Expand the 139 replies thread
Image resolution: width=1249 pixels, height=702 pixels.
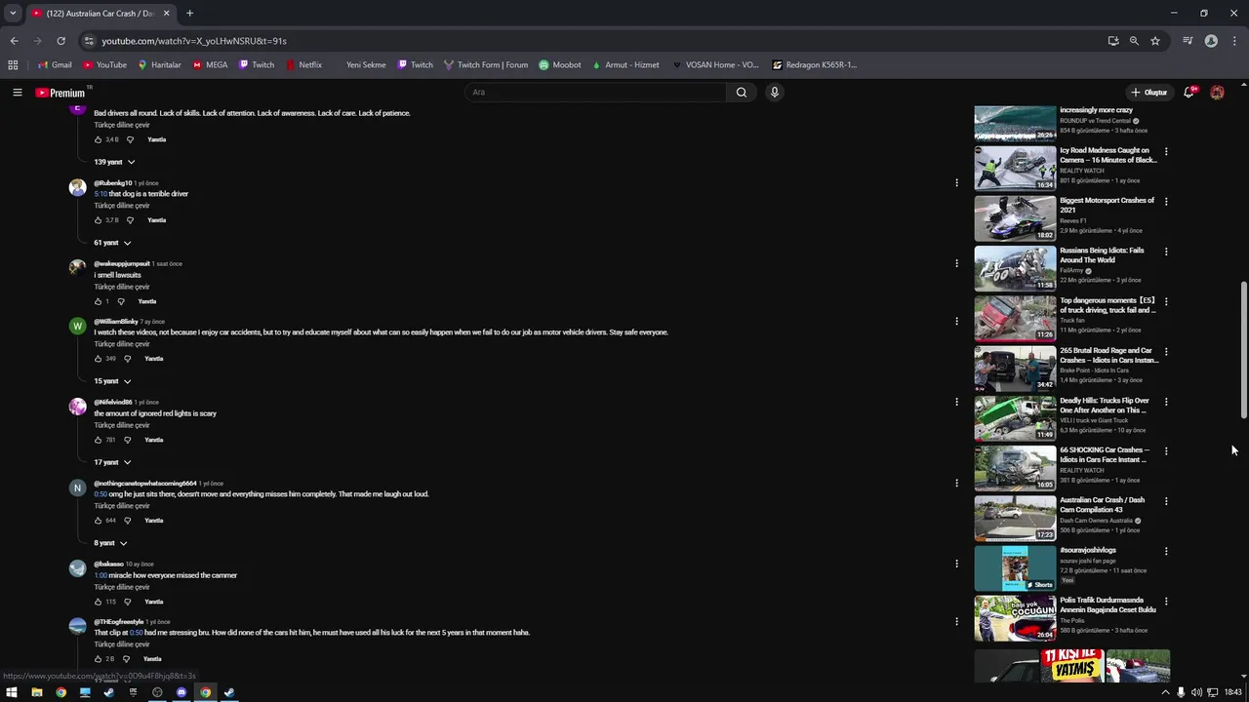click(114, 162)
